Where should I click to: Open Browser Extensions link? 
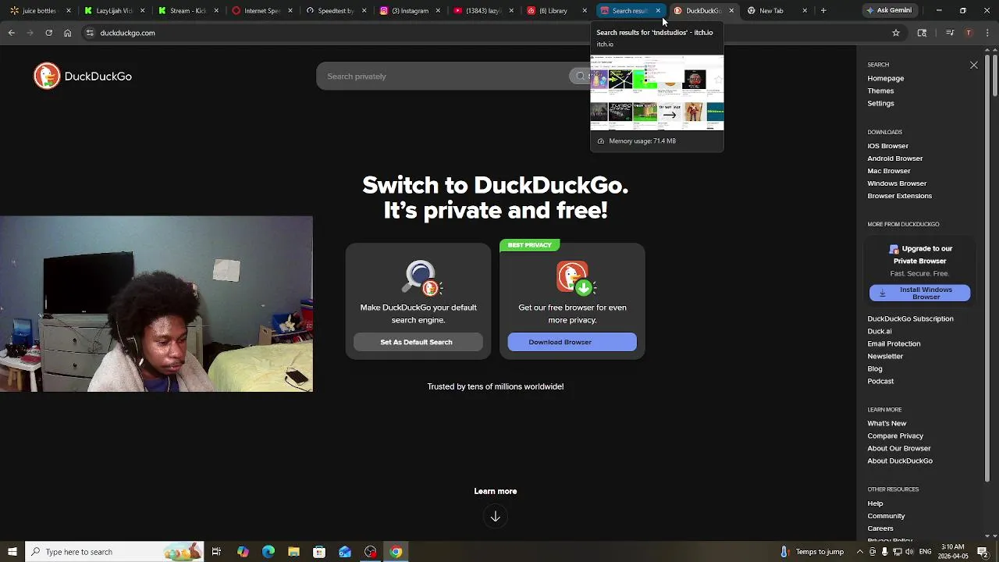click(x=899, y=196)
